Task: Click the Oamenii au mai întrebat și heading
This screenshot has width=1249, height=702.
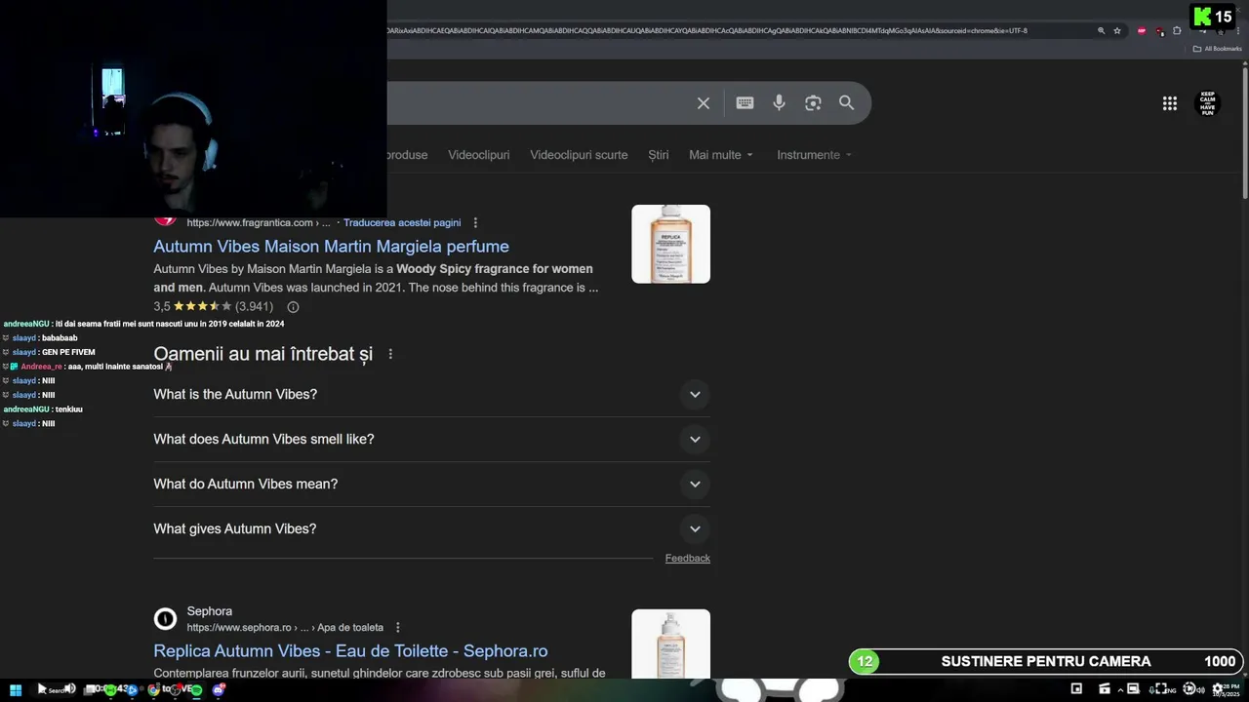Action: point(262,354)
